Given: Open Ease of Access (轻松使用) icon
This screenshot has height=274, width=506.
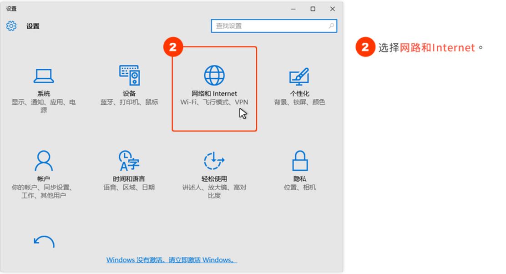Looking at the screenshot, I should 214,160.
